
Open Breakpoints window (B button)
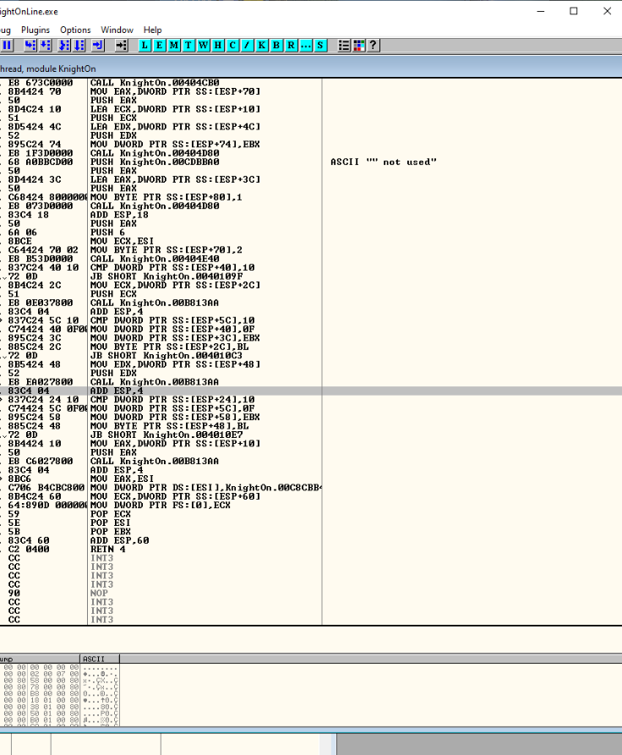tap(276, 45)
